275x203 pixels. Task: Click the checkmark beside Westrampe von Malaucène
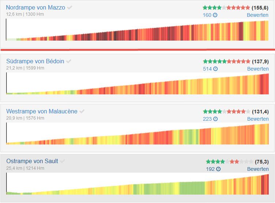click(x=82, y=112)
